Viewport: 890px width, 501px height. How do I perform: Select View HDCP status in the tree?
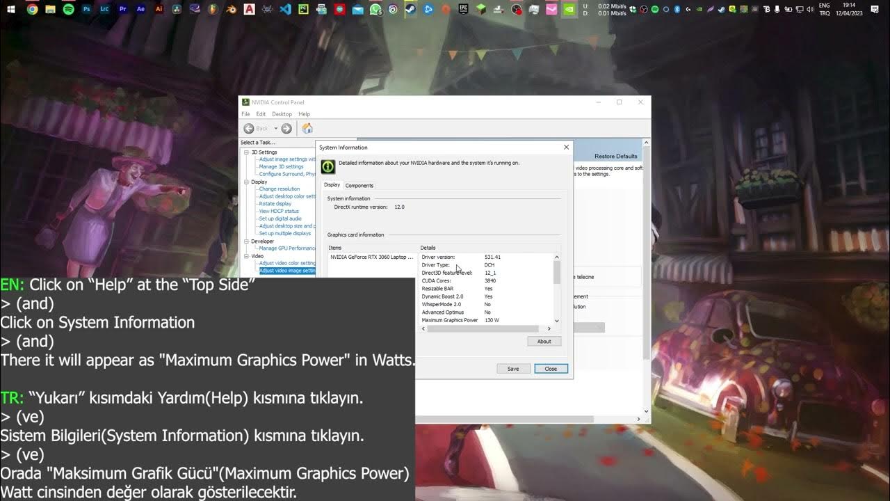click(x=279, y=212)
